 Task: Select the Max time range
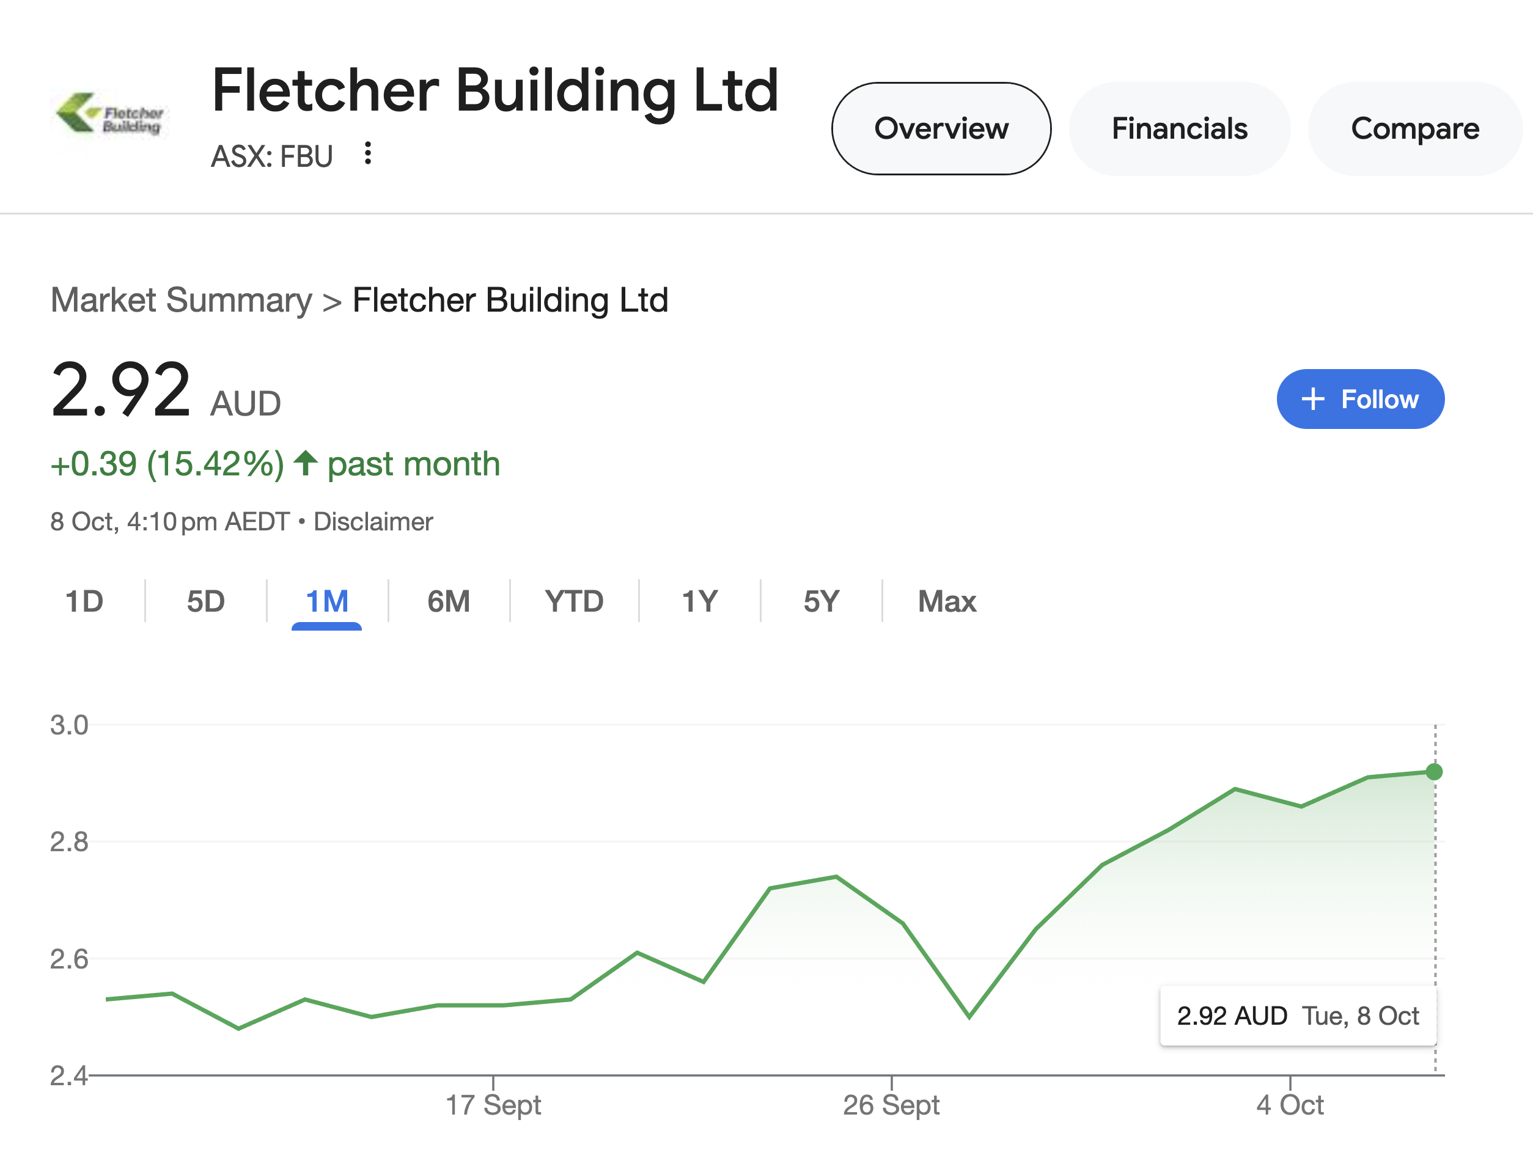947,601
